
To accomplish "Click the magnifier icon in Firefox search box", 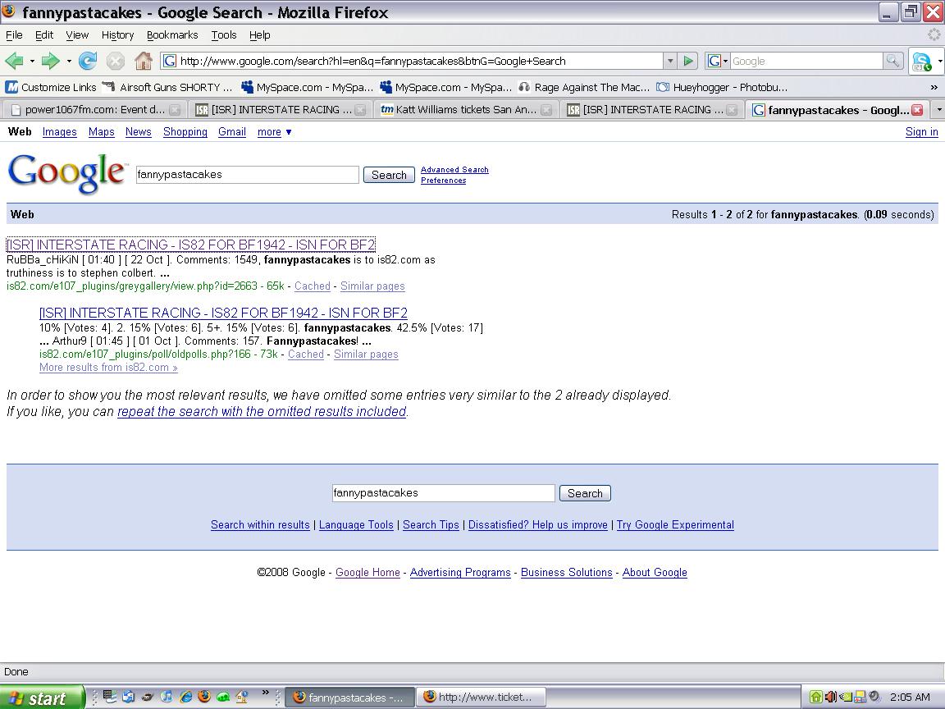I will pos(892,61).
